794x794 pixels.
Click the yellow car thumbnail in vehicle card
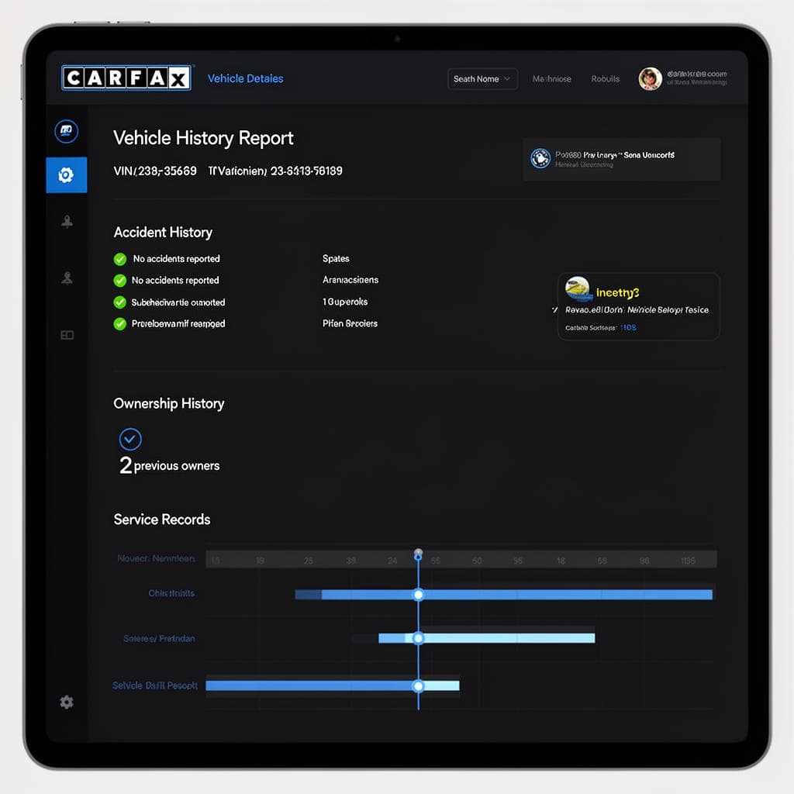[x=578, y=289]
